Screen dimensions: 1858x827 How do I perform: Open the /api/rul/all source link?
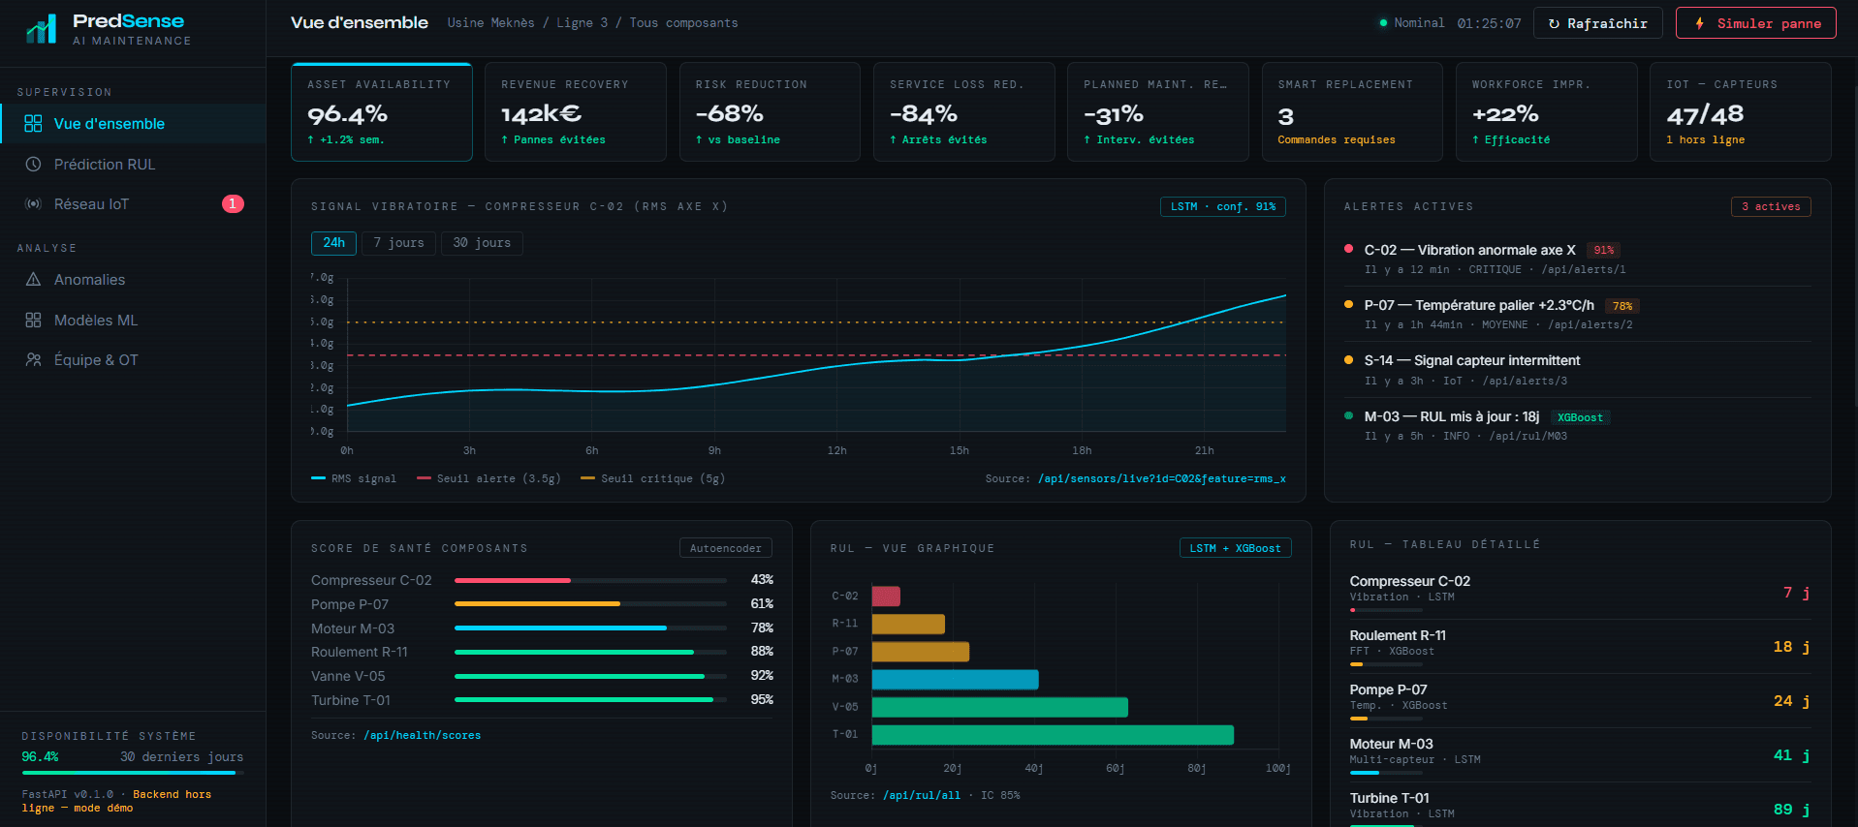click(x=921, y=795)
